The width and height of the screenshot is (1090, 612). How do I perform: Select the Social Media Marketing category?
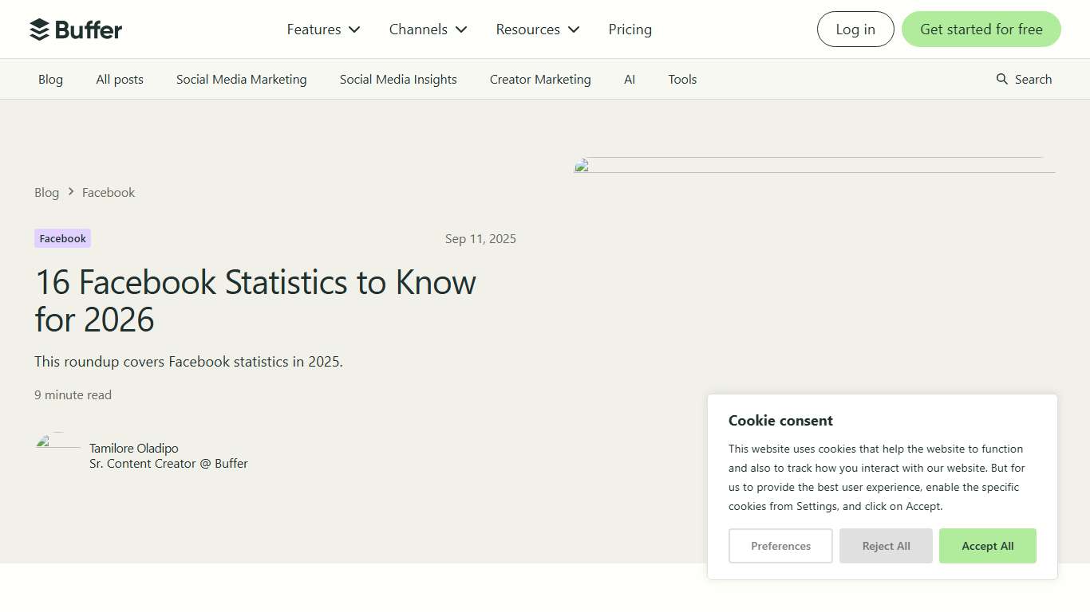tap(241, 79)
